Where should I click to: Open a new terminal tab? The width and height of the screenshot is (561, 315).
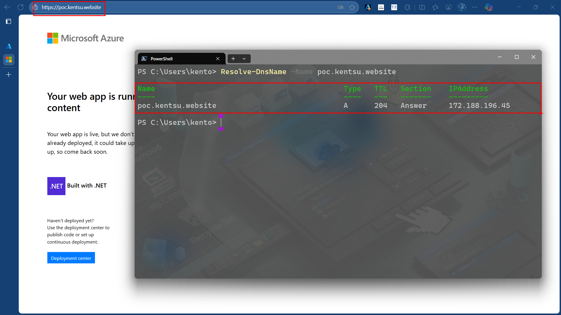point(233,59)
